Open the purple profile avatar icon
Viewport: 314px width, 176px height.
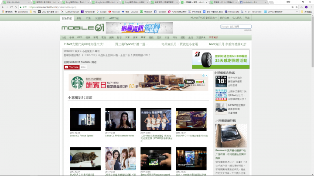click(306, 7)
